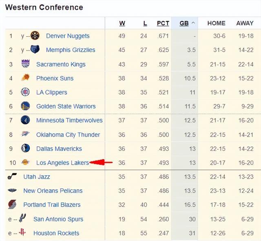
Task: Open the Los Angeles Lakers team link
Action: pyautogui.click(x=62, y=163)
